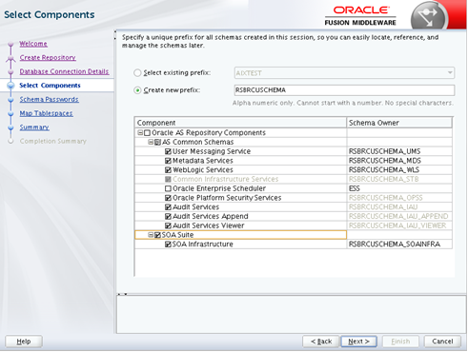Image resolution: width=468 pixels, height=352 pixels.
Task: Click the Select Components step label
Action: tap(50, 86)
